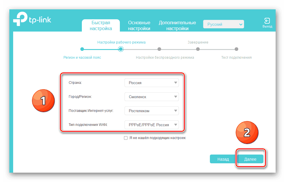The height and width of the screenshot is (182, 285).
Task: Expand the Ростелеком provider dropdown
Action: tap(152, 111)
